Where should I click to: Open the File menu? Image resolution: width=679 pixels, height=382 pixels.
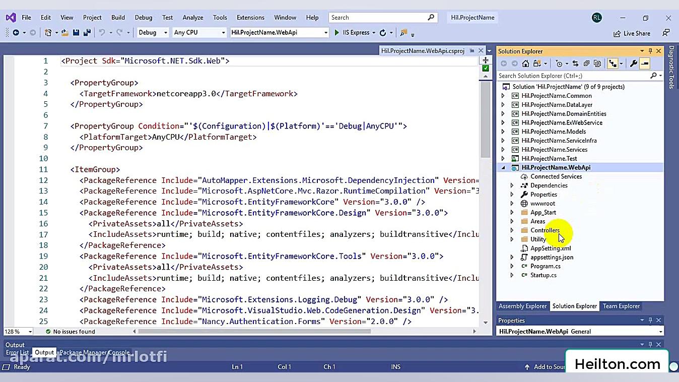click(x=26, y=17)
